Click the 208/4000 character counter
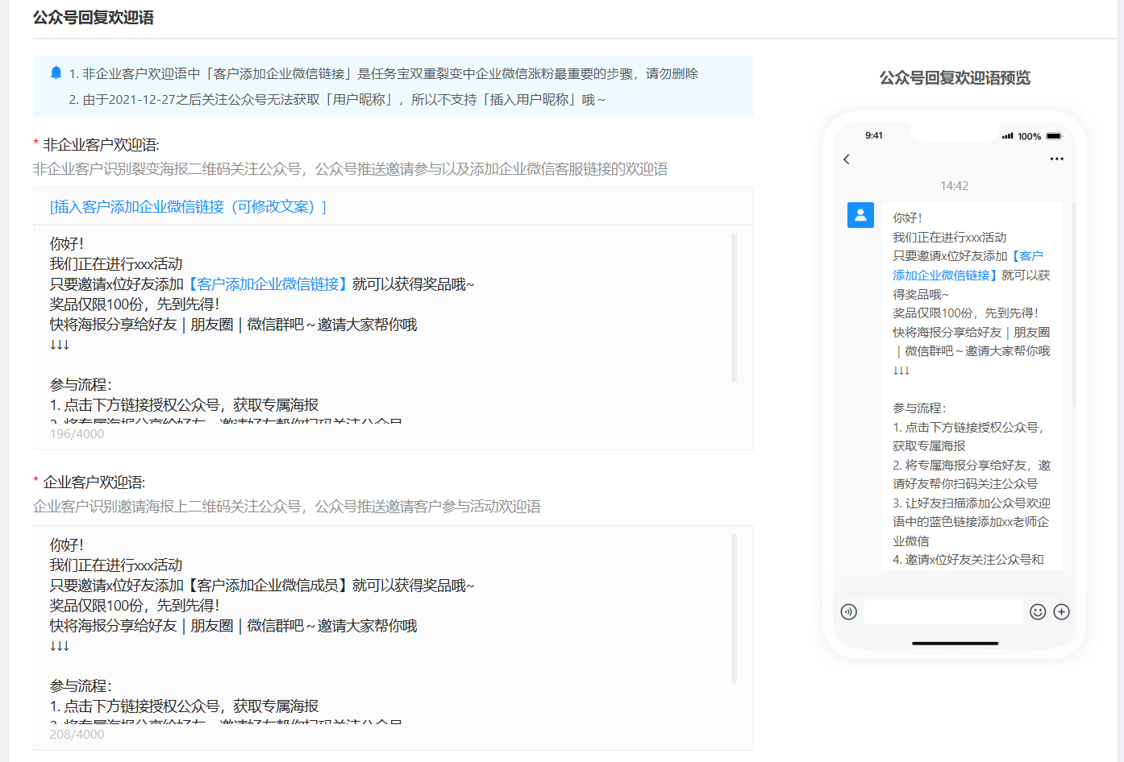Viewport: 1124px width, 762px height. pos(77,735)
